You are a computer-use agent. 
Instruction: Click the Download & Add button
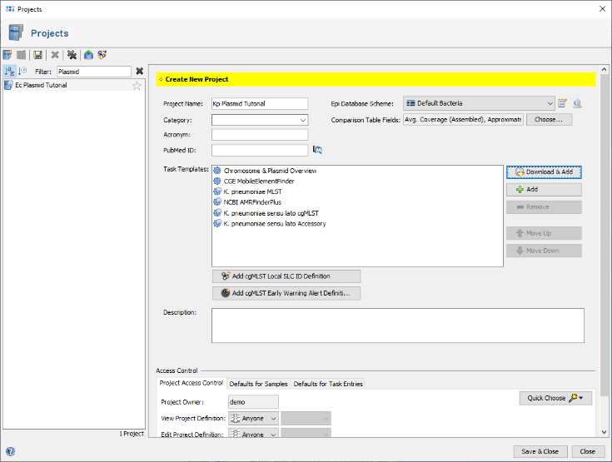point(544,172)
